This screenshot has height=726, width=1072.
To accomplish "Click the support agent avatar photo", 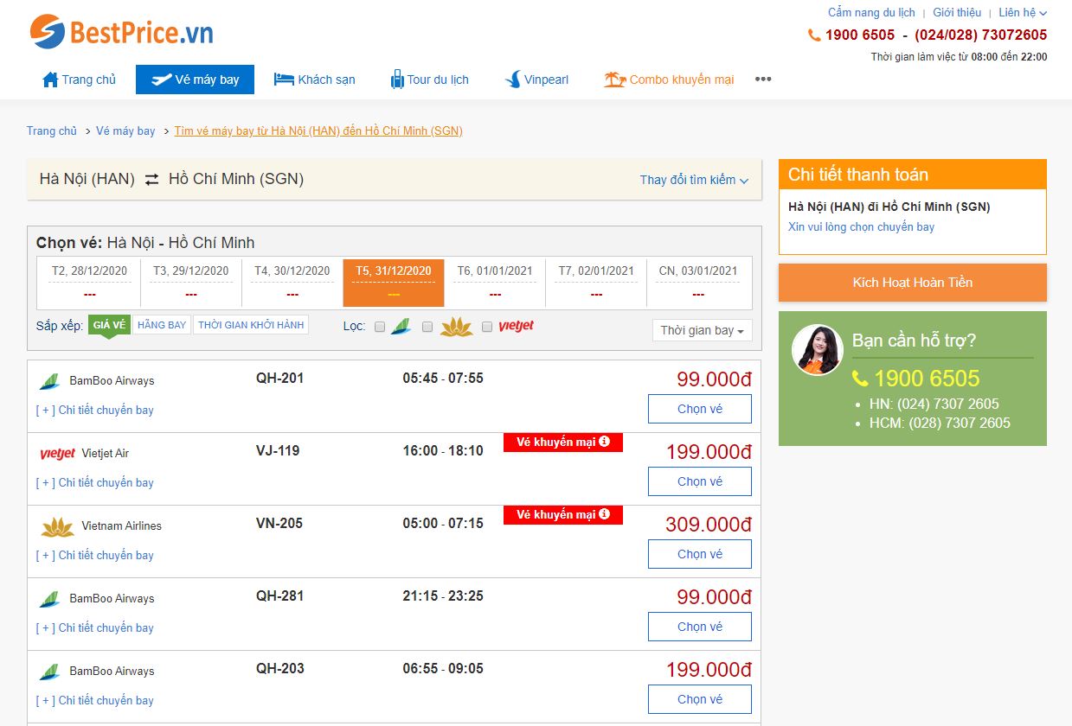I will tap(817, 350).
